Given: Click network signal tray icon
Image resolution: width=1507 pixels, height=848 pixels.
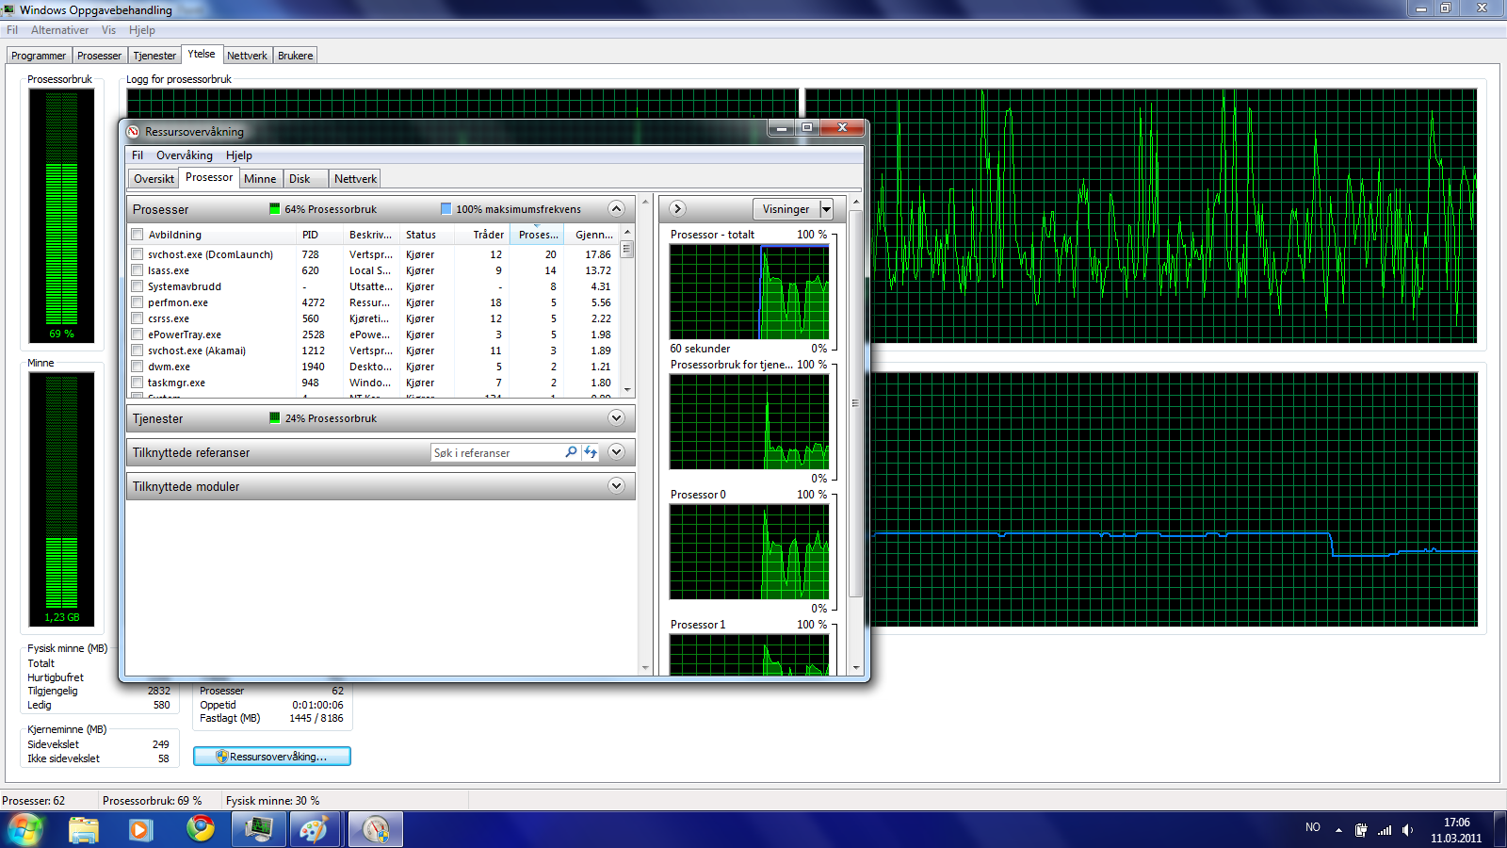Looking at the screenshot, I should (x=1385, y=830).
